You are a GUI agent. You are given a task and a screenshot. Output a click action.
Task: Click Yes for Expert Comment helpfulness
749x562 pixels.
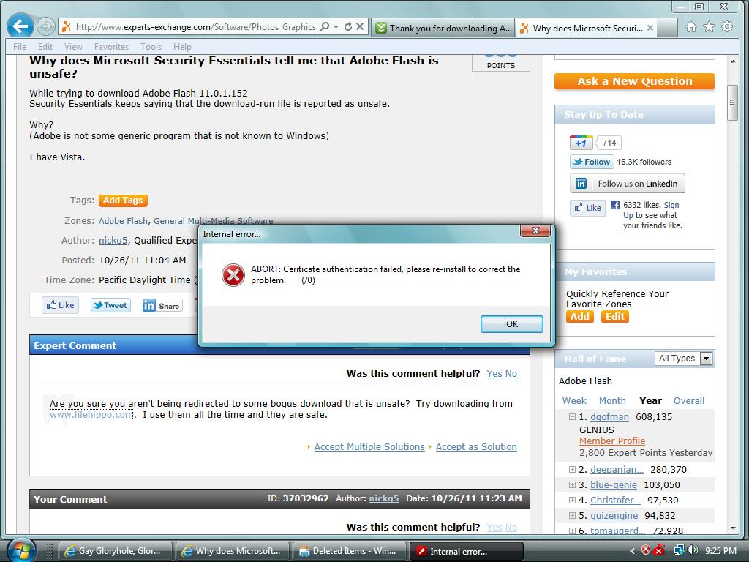(x=494, y=374)
